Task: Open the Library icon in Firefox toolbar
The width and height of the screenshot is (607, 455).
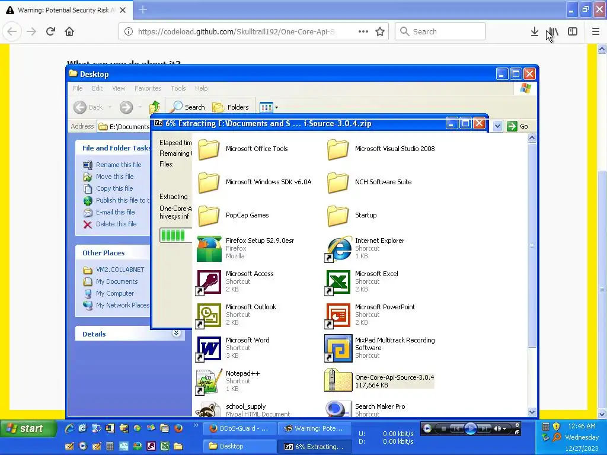Action: pos(553,32)
